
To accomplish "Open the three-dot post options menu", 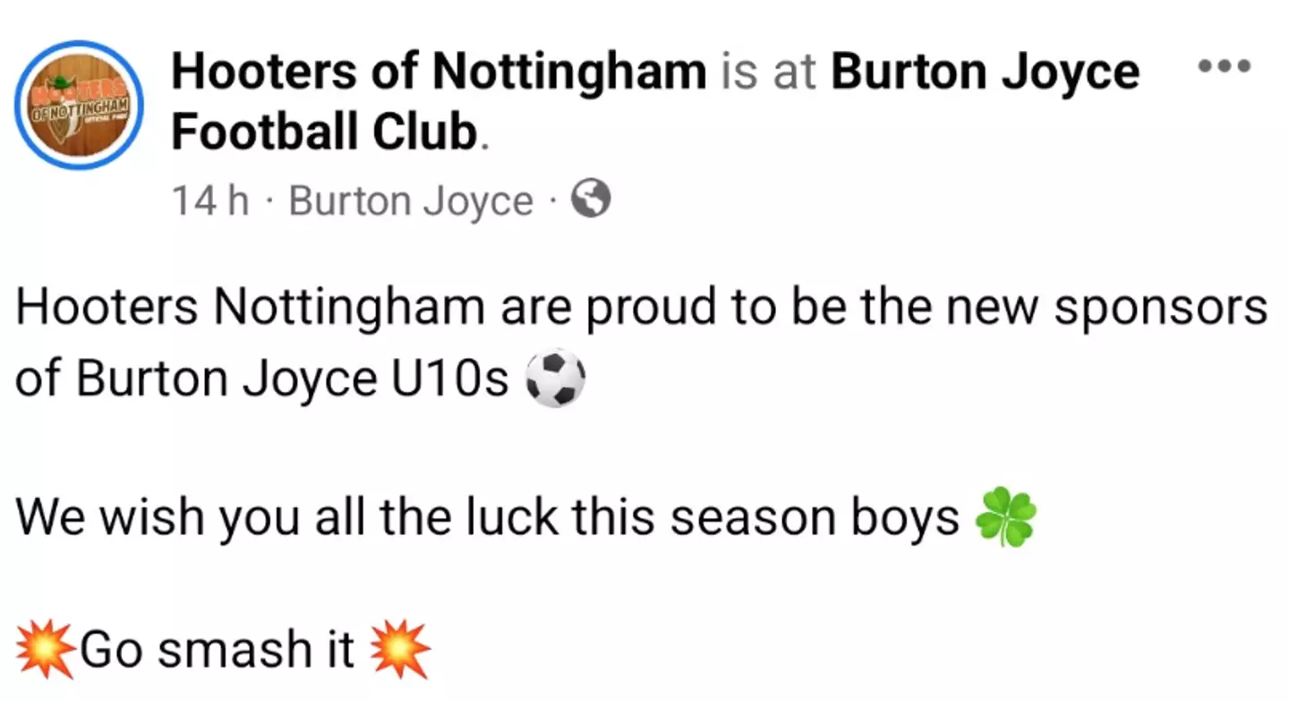I will (x=1225, y=65).
